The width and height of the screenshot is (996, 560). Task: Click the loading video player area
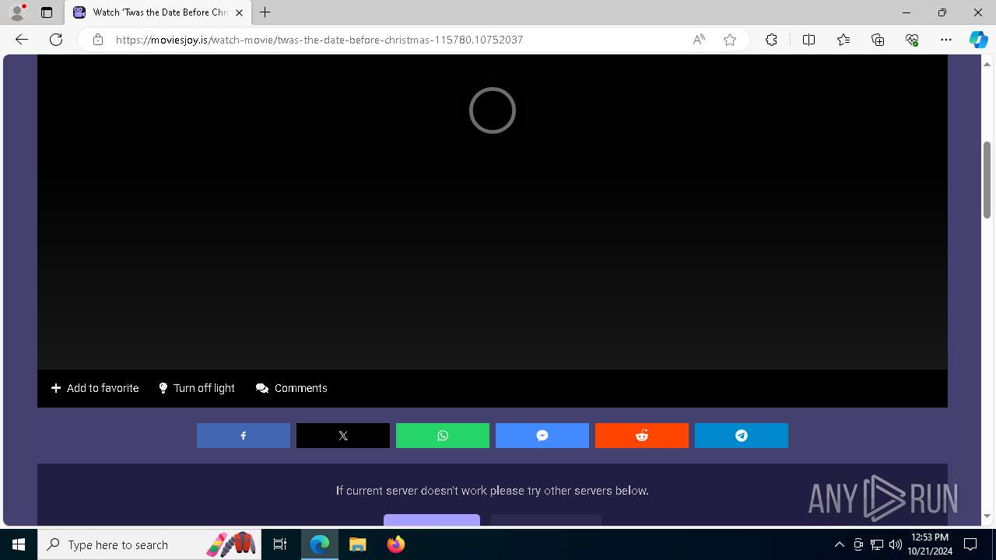coord(493,212)
